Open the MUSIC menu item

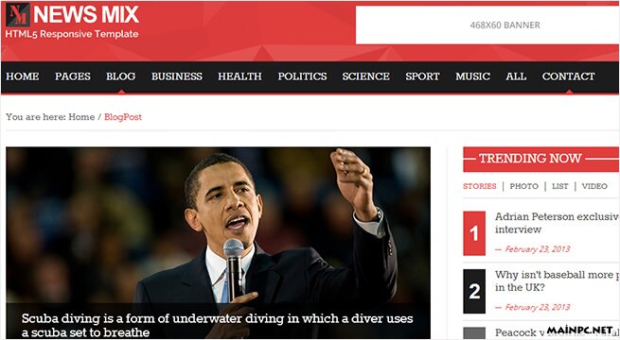[472, 76]
